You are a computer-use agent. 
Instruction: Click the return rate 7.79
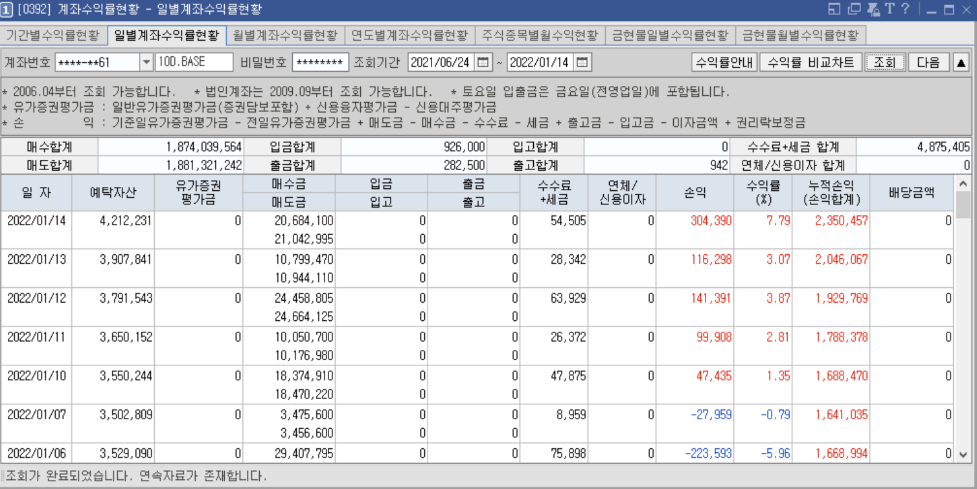pyautogui.click(x=779, y=221)
